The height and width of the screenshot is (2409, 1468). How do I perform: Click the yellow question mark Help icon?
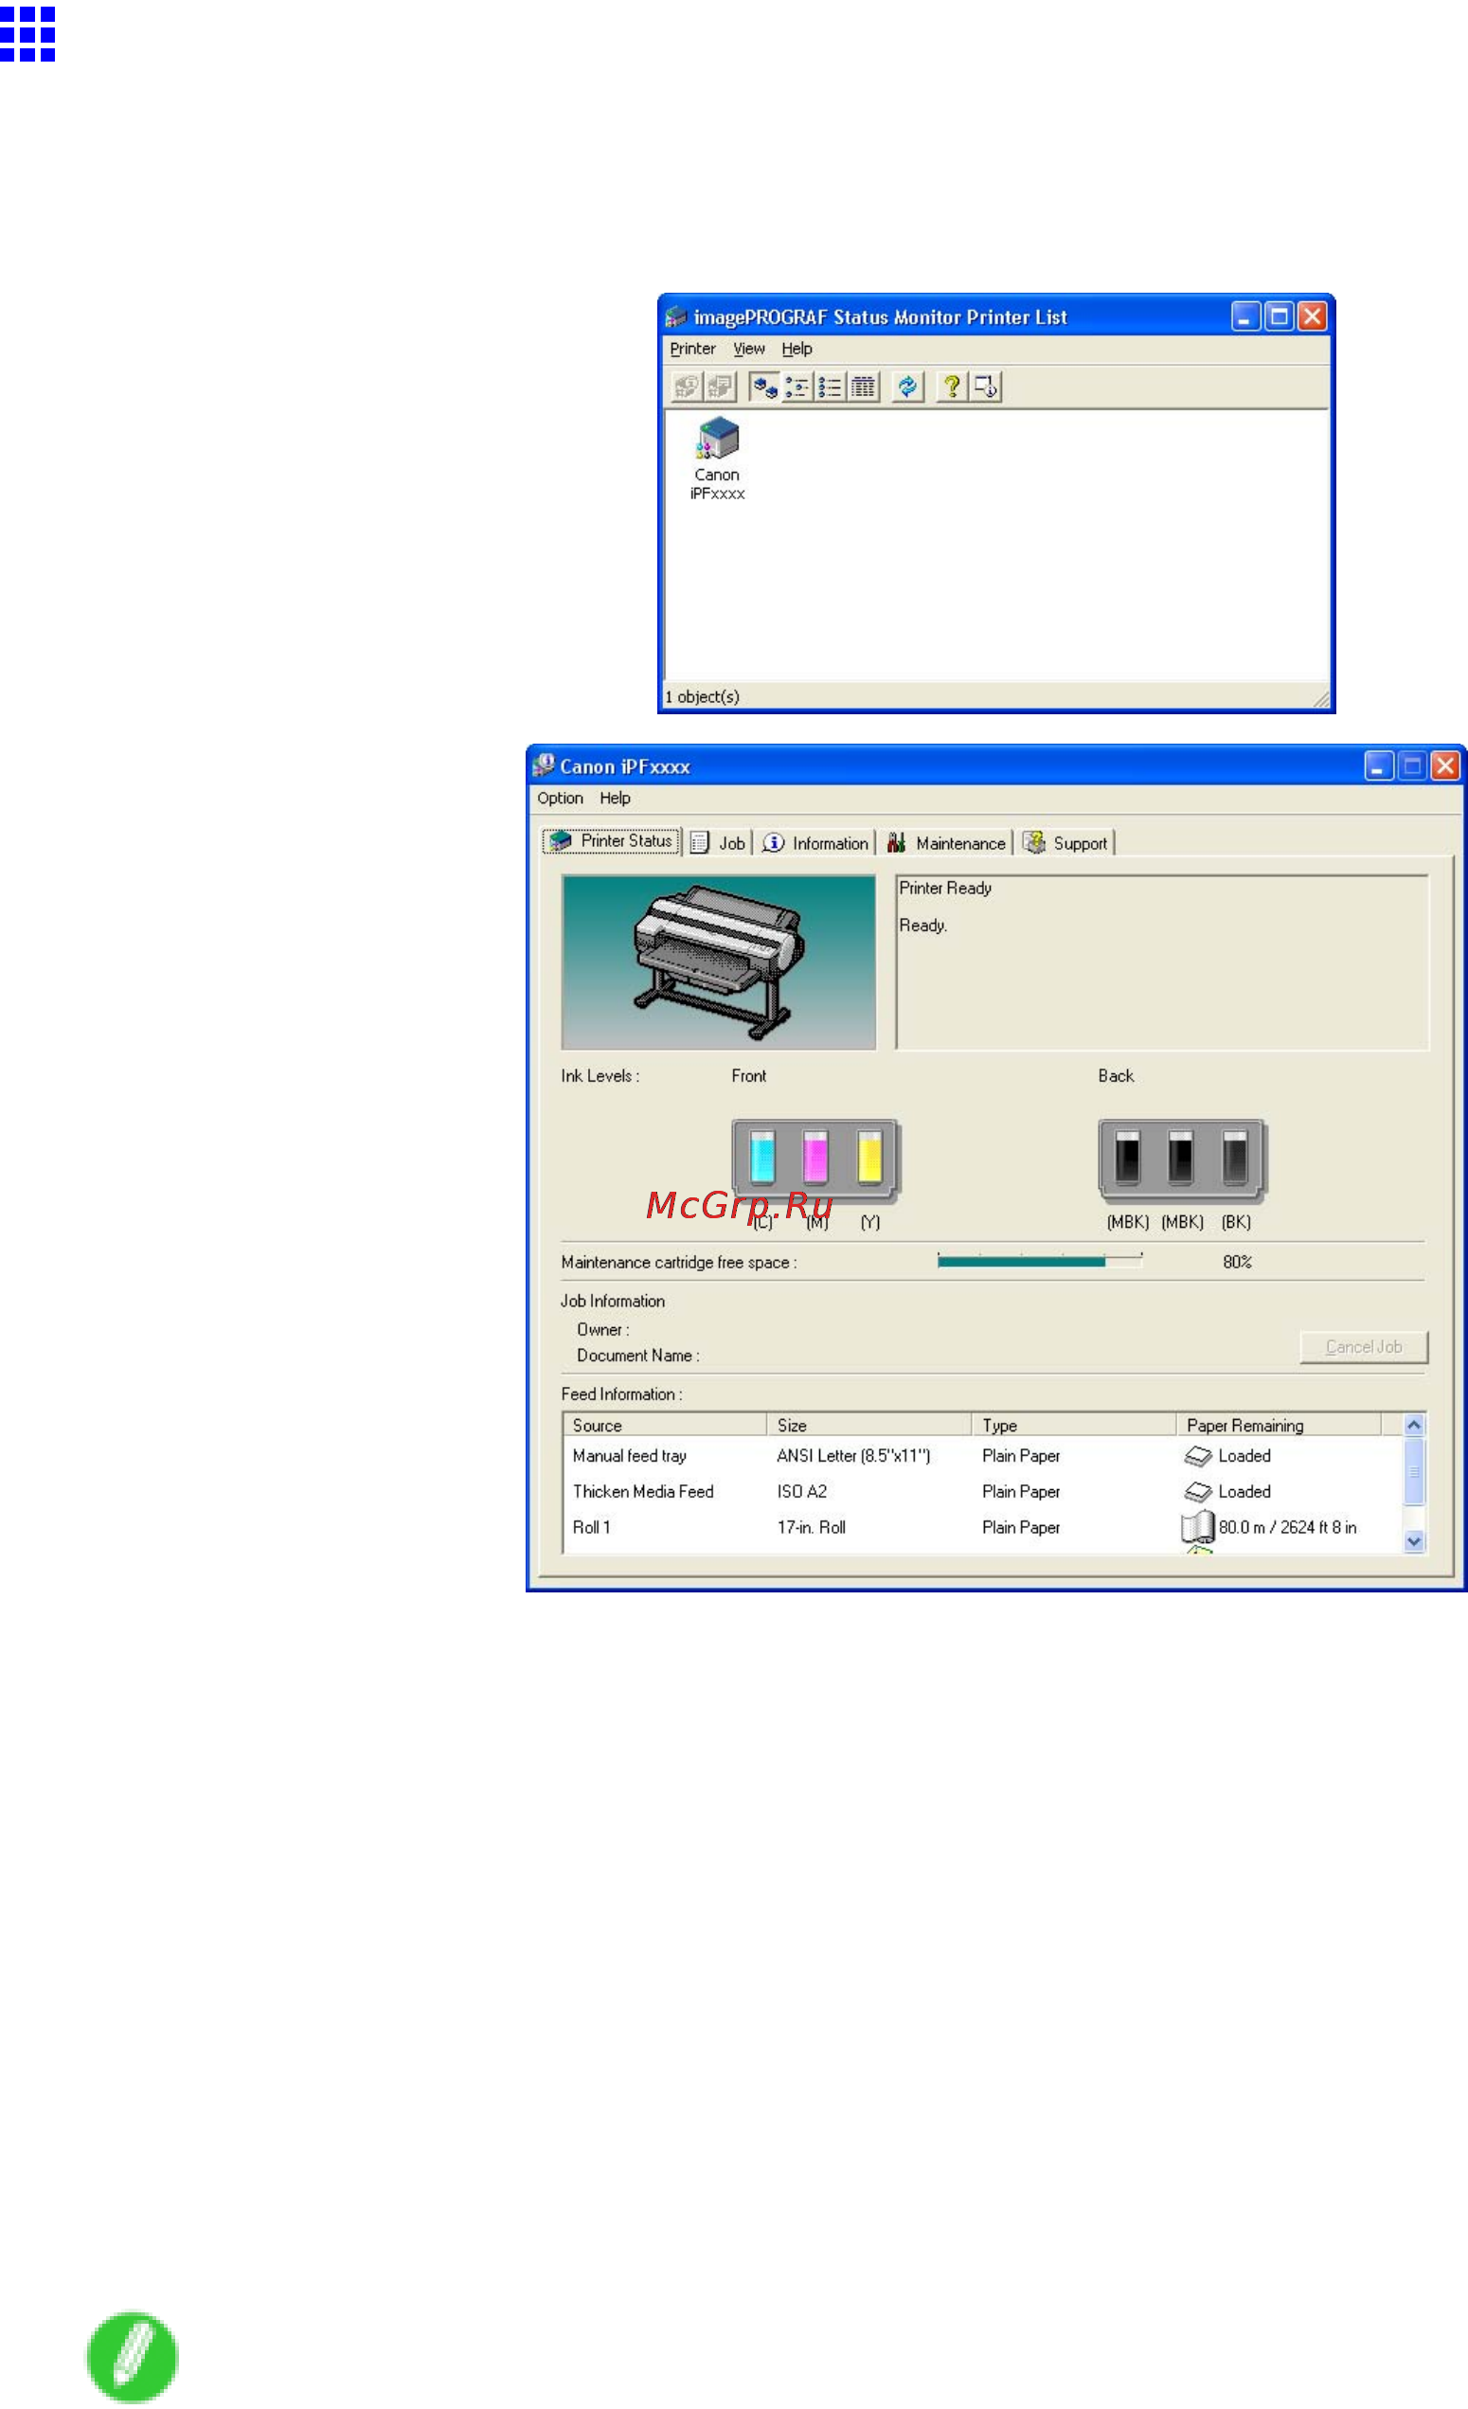tap(951, 387)
